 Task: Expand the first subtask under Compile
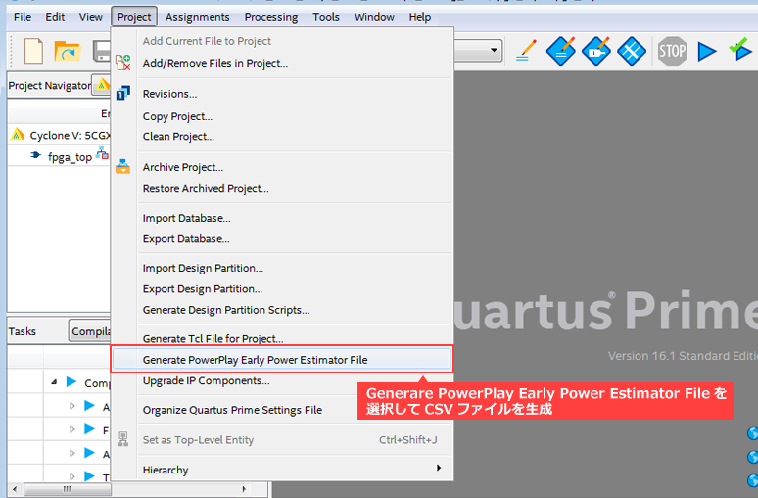[72, 406]
